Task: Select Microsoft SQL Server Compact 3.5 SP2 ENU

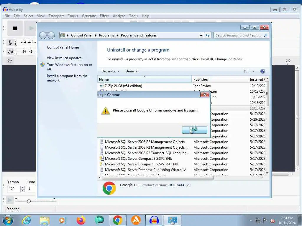Action: 182,159
